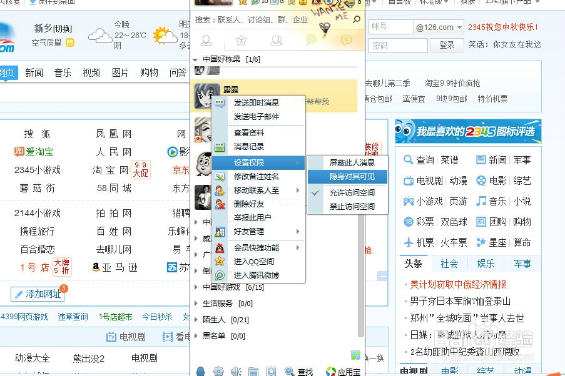Choose 发送电子邮件 from context menu
Image resolution: width=565 pixels, height=376 pixels.
258,117
